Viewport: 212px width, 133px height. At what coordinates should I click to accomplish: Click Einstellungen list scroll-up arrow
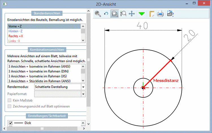tap(83, 123)
